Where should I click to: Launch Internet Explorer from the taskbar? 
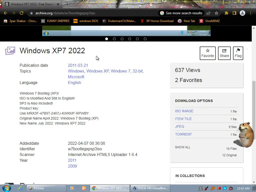[x=20, y=188]
